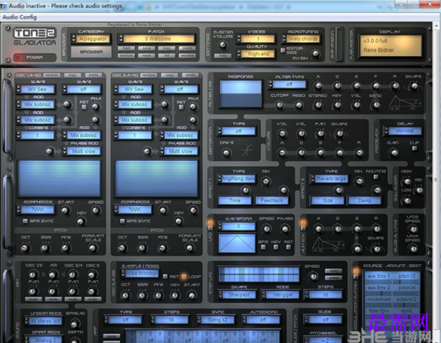Open the Patch selector '0 Welcome'

pyautogui.click(x=157, y=39)
